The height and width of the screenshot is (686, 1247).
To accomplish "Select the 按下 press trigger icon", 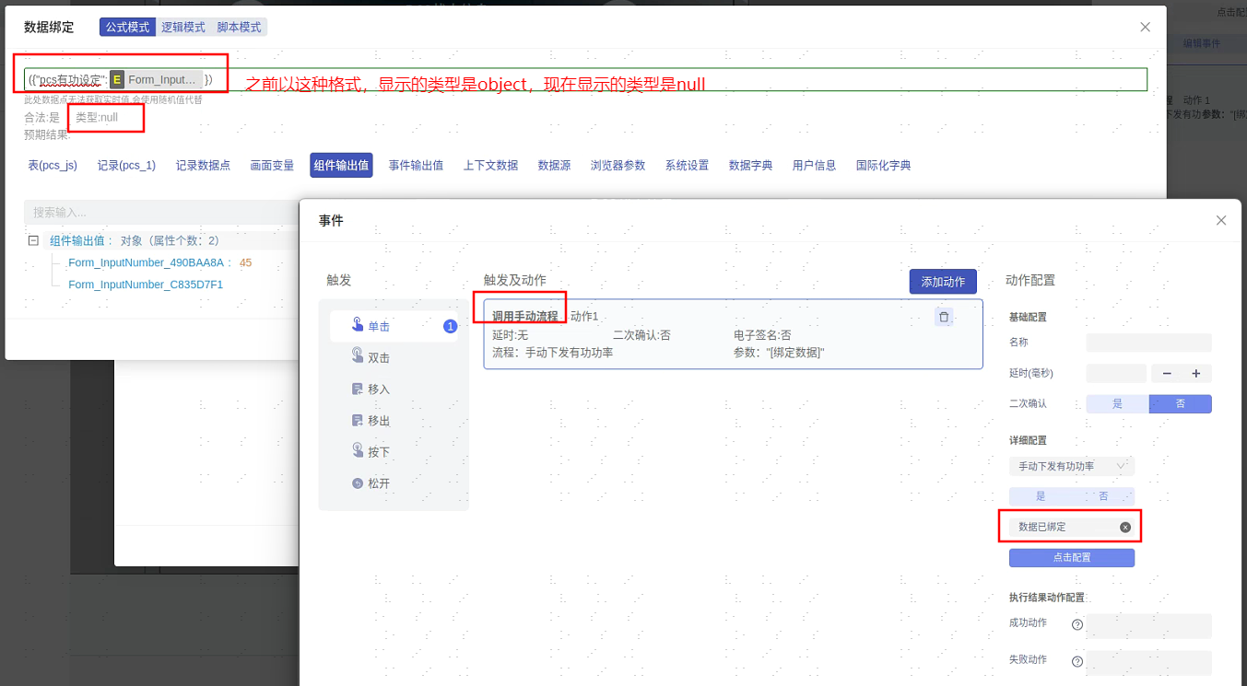I will click(358, 450).
